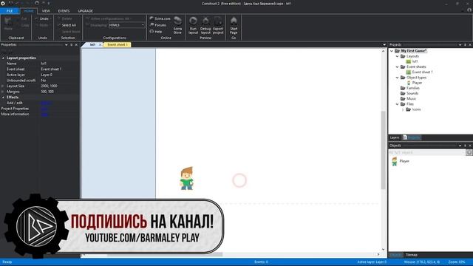
Task: Click the Objects panel filter field
Action: tap(427, 153)
